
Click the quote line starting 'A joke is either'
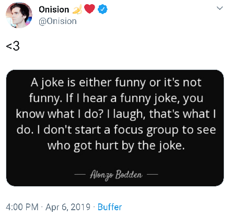click(x=116, y=83)
